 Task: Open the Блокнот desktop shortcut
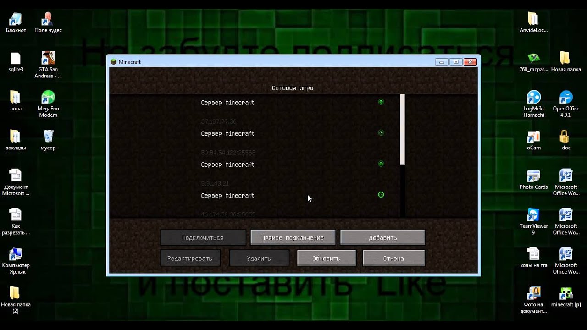(16, 22)
